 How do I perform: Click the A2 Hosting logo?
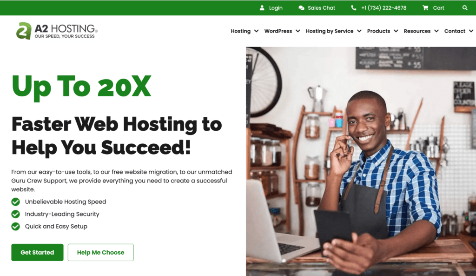click(x=57, y=31)
